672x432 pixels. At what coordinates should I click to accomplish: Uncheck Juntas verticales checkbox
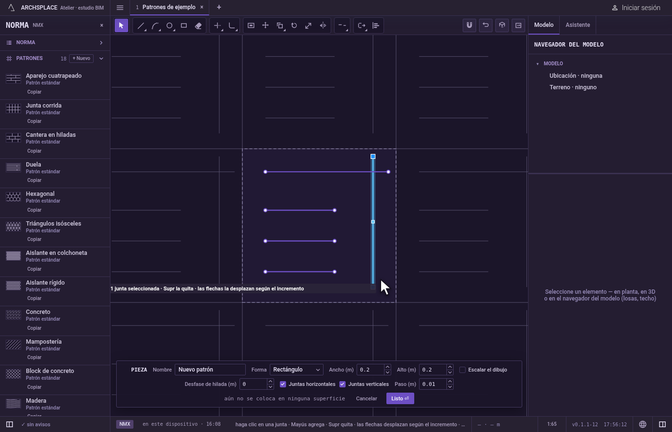pyautogui.click(x=342, y=384)
